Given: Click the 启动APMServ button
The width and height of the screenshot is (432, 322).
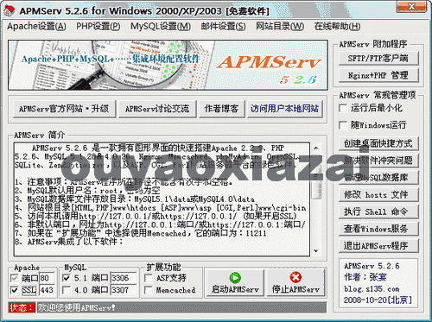Looking at the screenshot, I should (x=235, y=283).
